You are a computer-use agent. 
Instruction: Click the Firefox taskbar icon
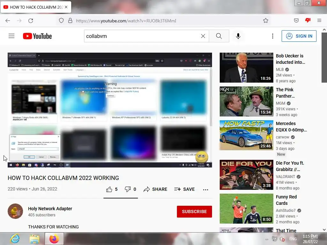[x=54, y=239]
